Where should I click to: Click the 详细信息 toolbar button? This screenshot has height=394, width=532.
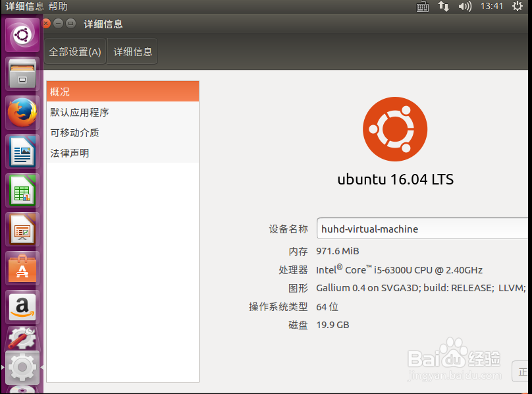(x=132, y=51)
